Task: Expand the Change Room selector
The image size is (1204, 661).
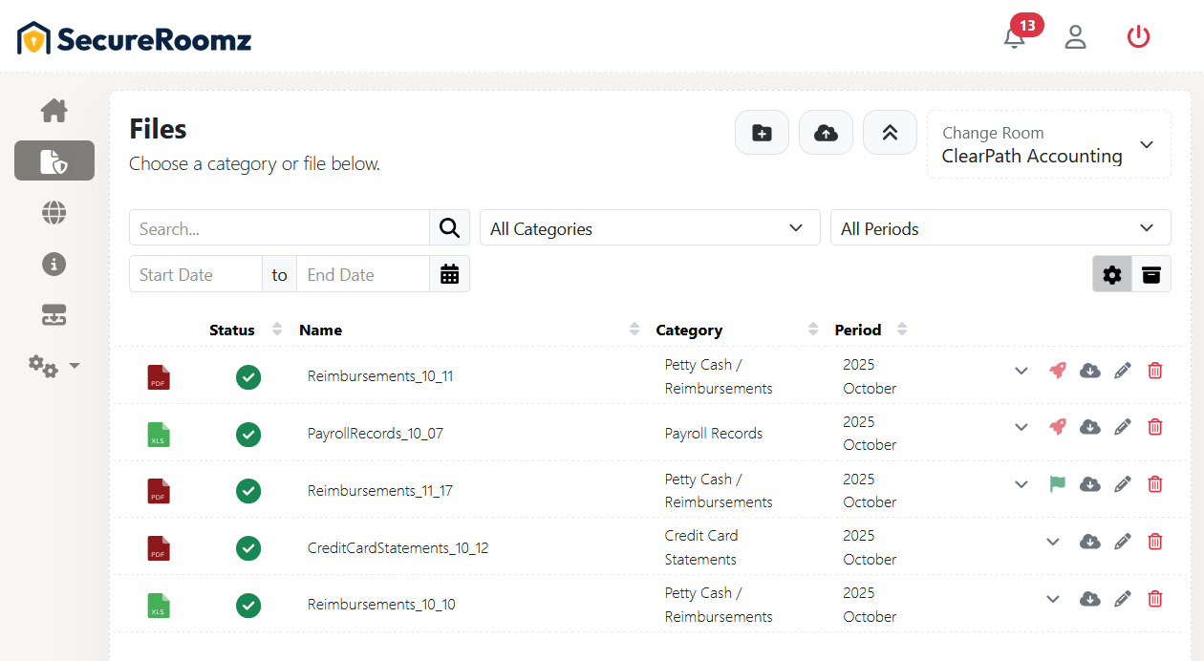Action: click(x=1048, y=144)
